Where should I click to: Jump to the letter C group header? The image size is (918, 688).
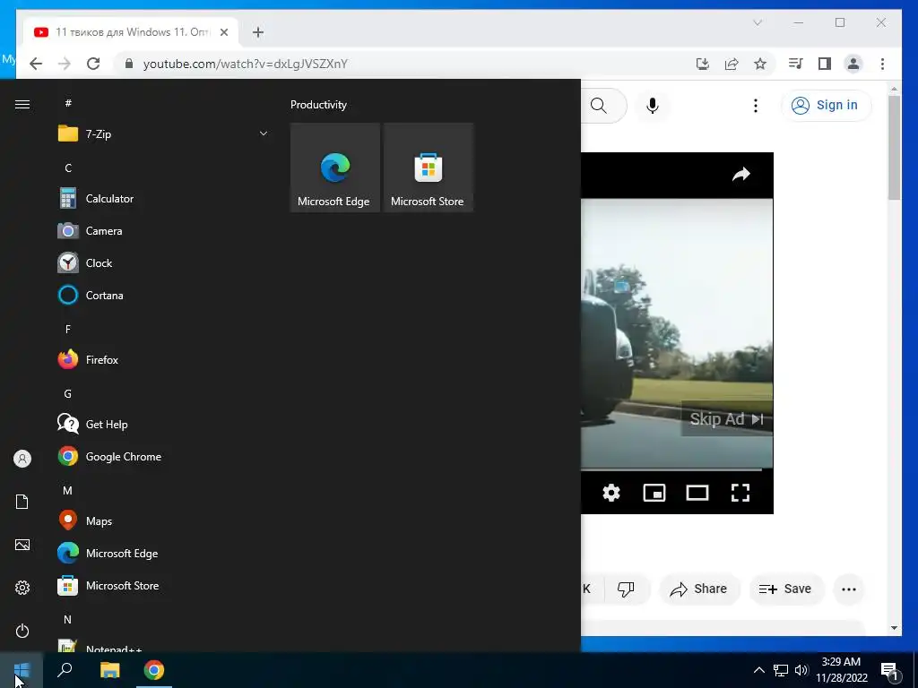[x=68, y=168]
